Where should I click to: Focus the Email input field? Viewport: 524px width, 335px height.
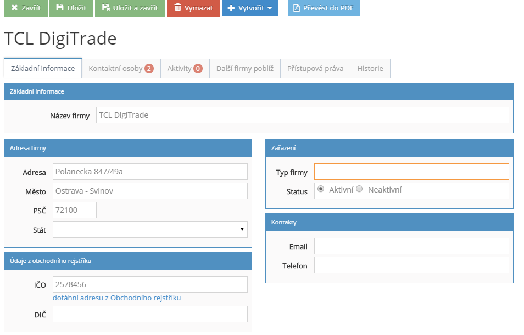tap(411, 246)
